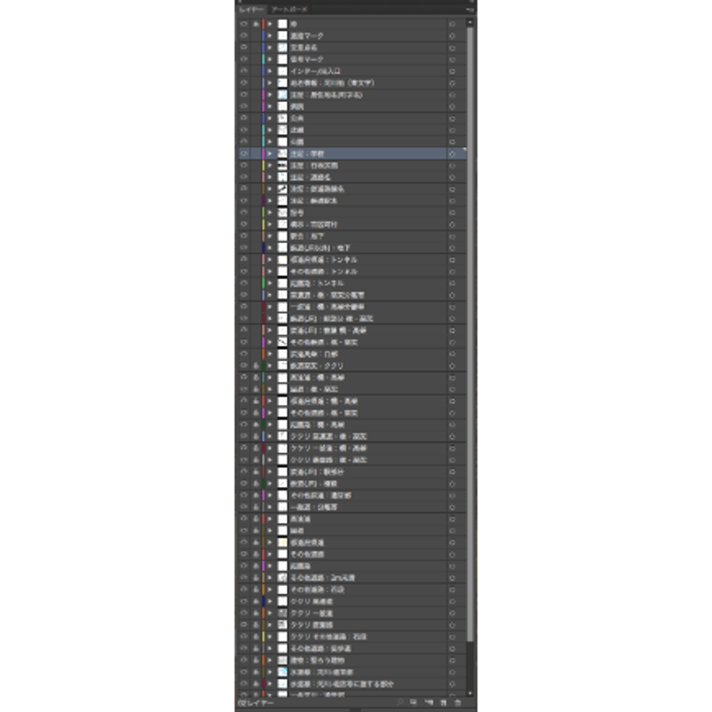This screenshot has height=712, width=712.
Task: Click green color strip of 庭園路：トンネル layer
Action: coord(263,283)
